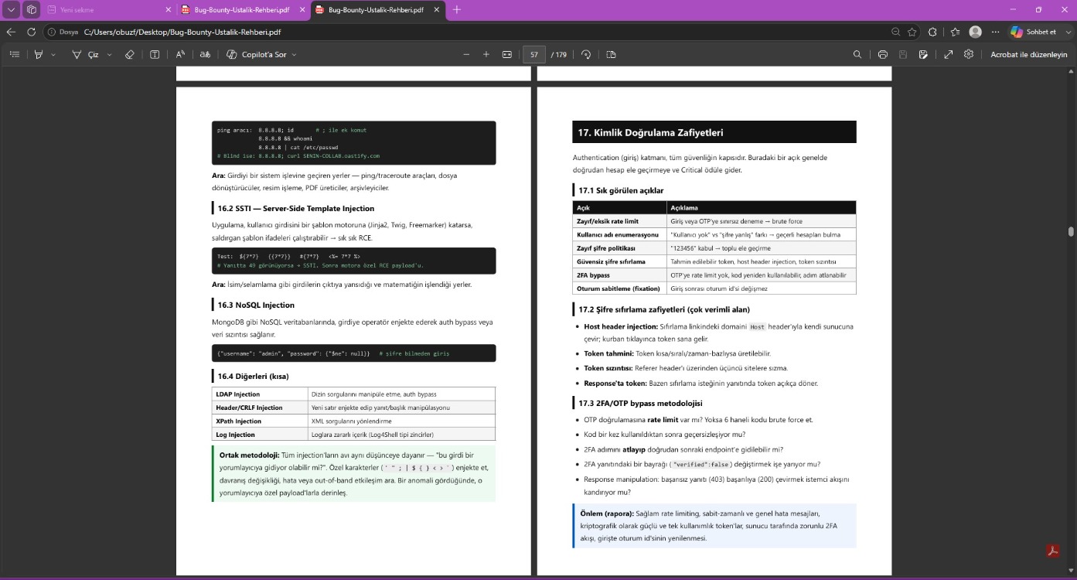Click the '2FA bypass' table cell
Viewport: 1077px width, 580px height.
pyautogui.click(x=619, y=275)
